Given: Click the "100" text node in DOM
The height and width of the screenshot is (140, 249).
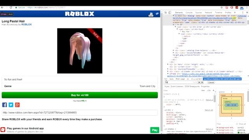Looking at the screenshot, I should tap(184, 38).
